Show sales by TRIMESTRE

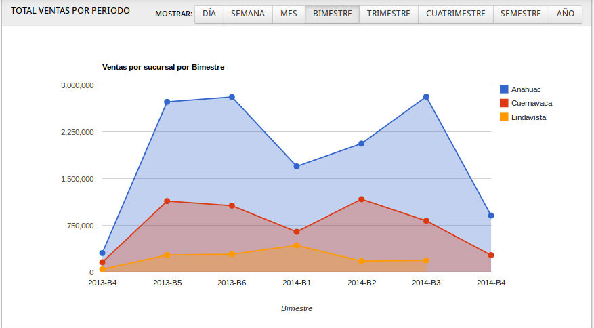tap(388, 14)
